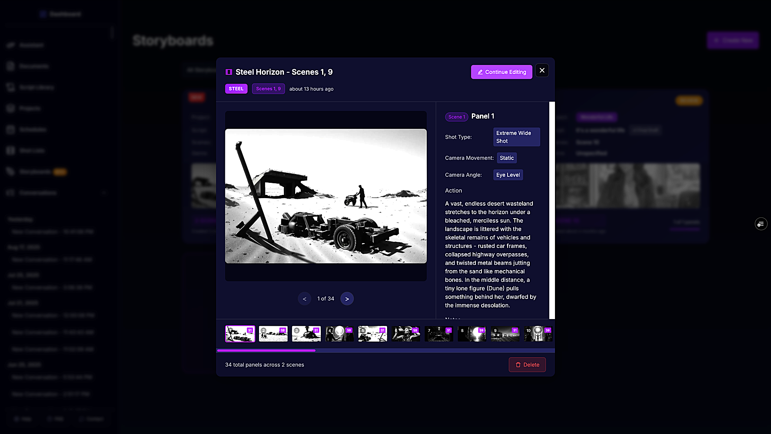This screenshot has width=771, height=434.
Task: Click the main storyboard panel image
Action: click(x=326, y=196)
